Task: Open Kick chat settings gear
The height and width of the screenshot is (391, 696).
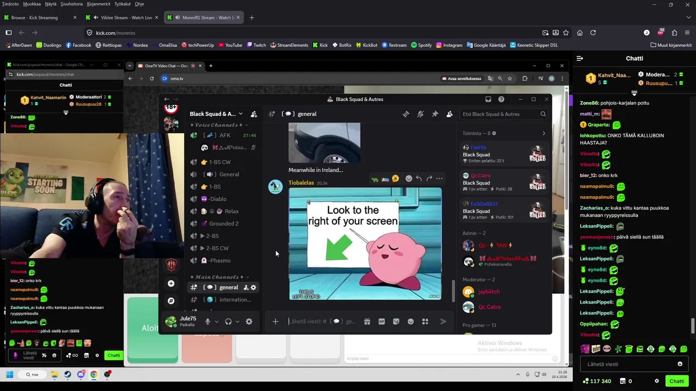Action: [x=657, y=381]
